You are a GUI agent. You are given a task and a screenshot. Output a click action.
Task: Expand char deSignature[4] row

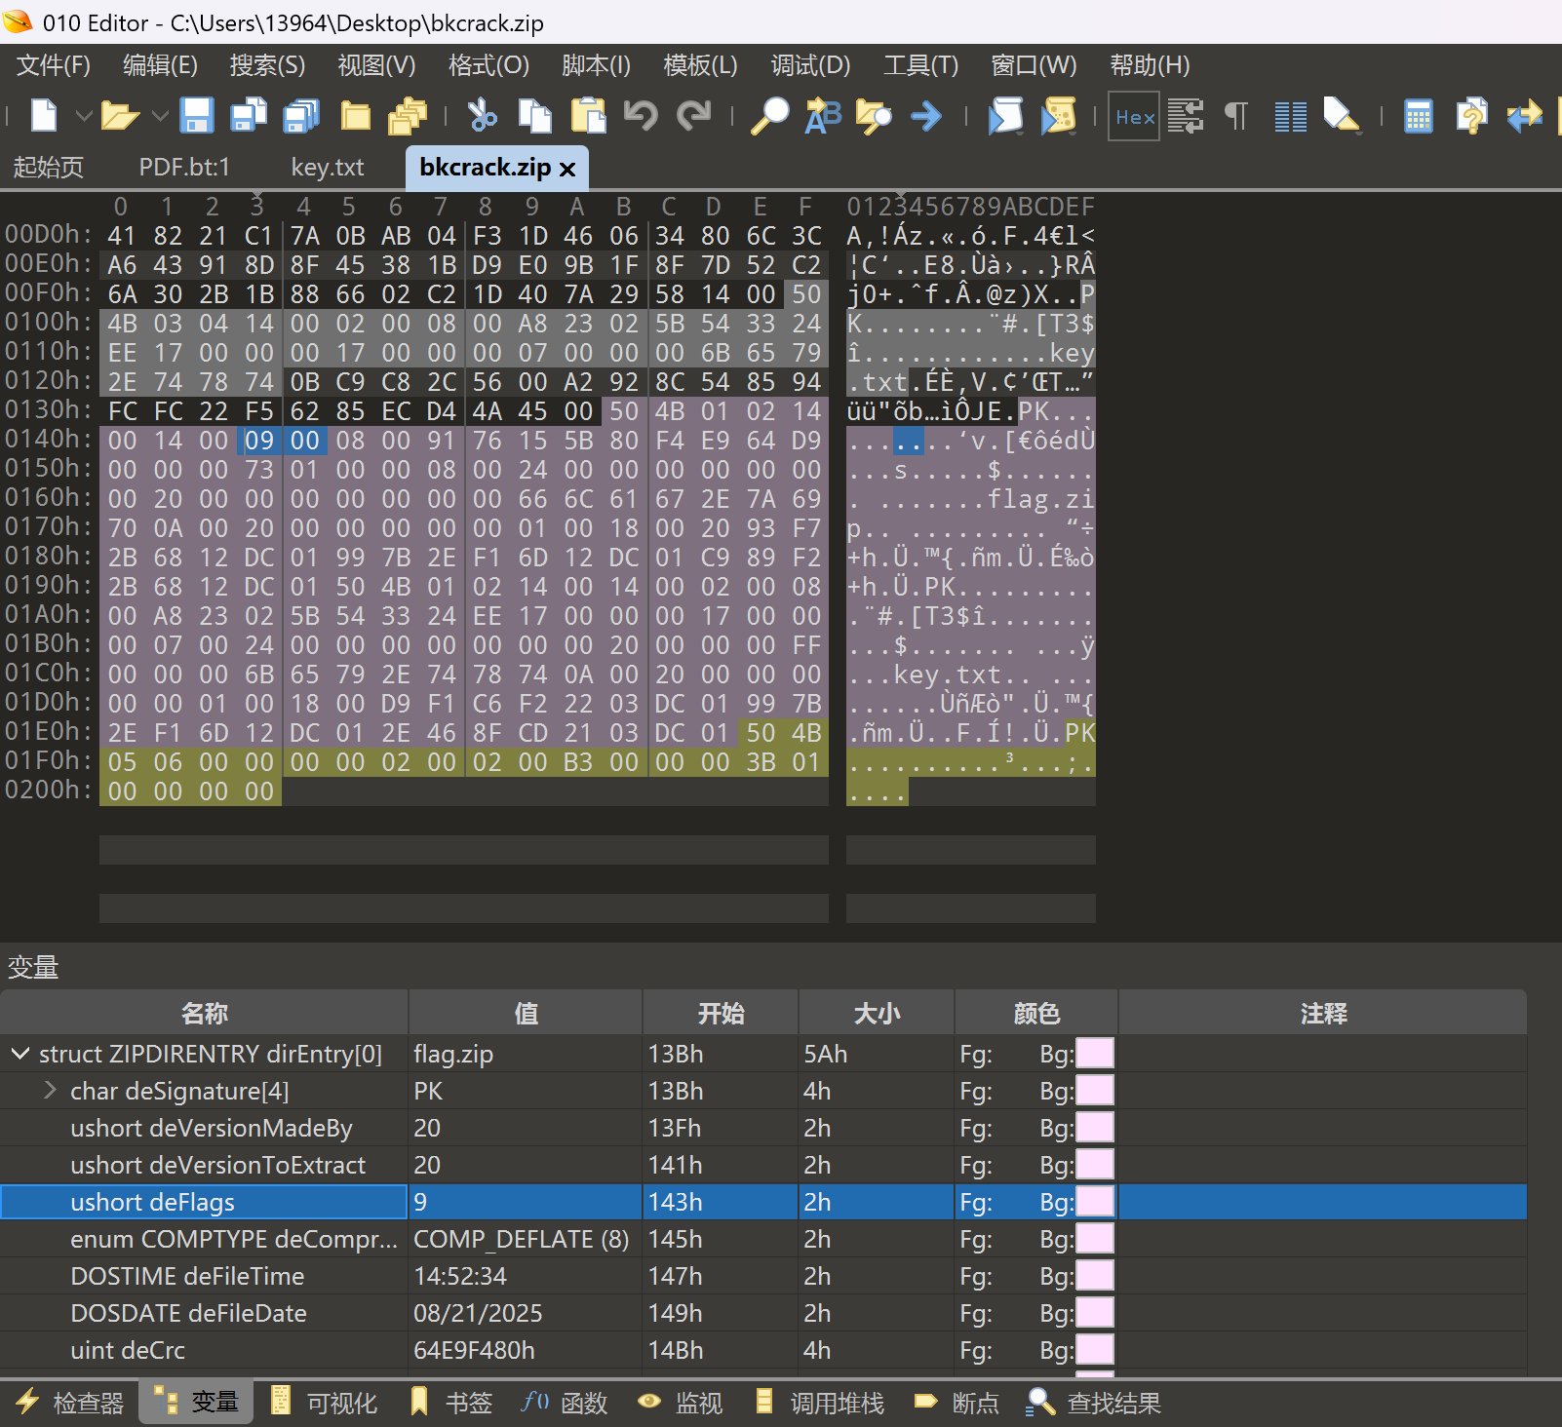50,1091
